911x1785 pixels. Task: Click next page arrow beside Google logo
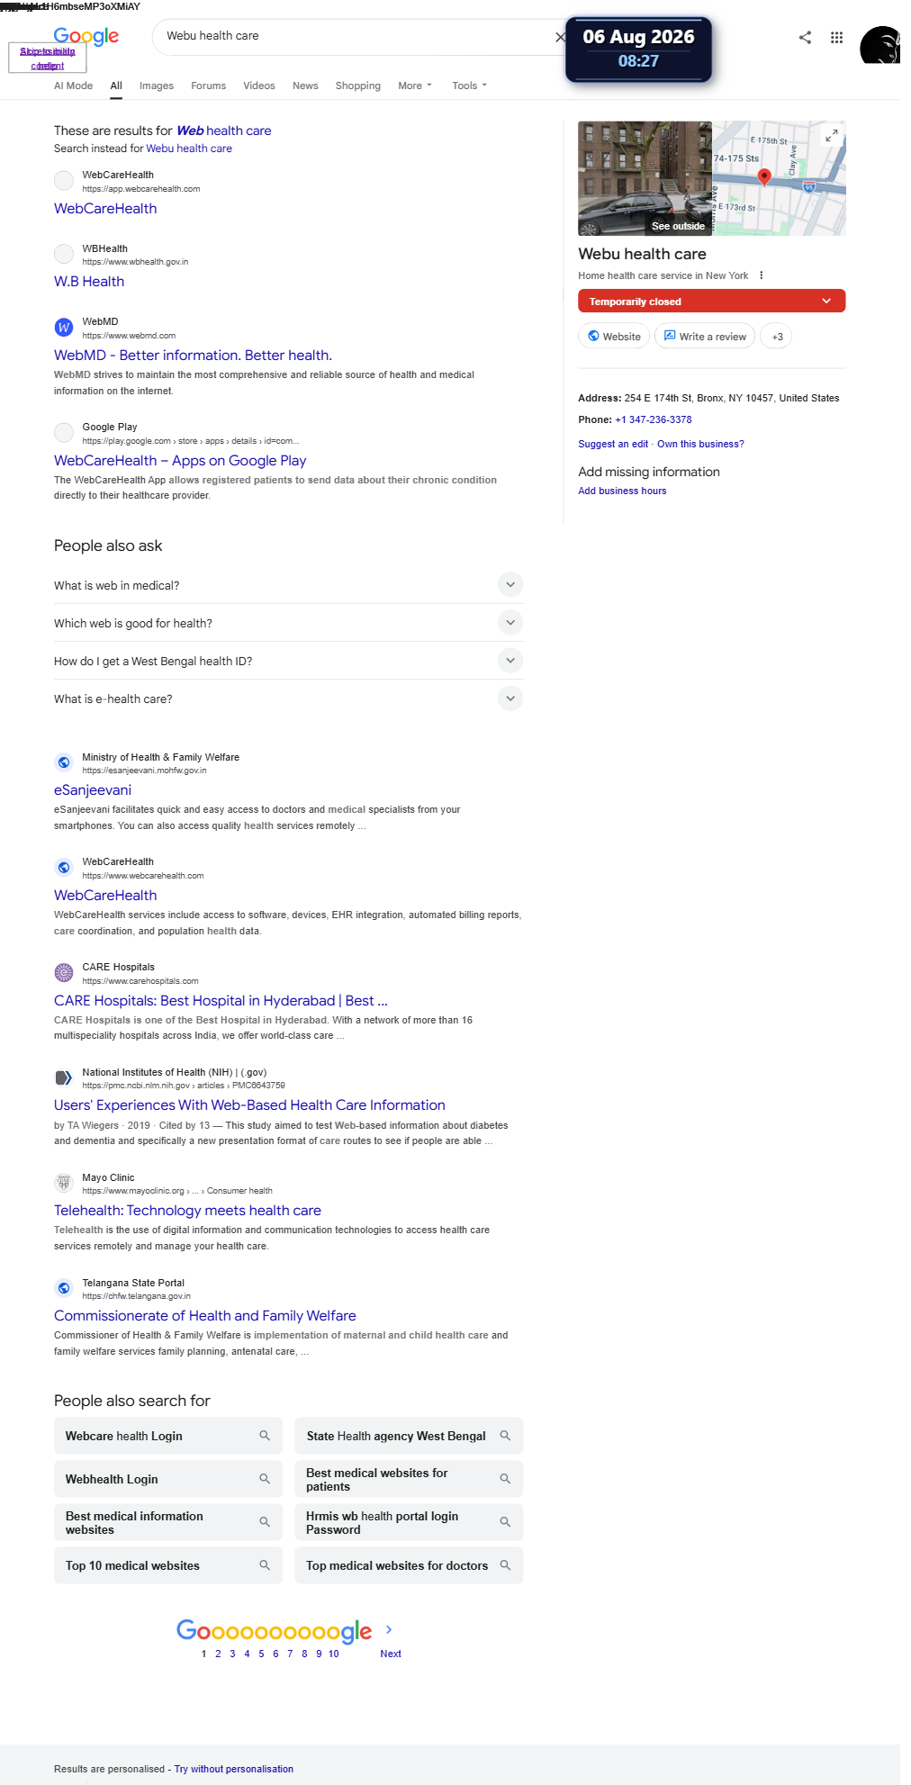coord(389,1629)
